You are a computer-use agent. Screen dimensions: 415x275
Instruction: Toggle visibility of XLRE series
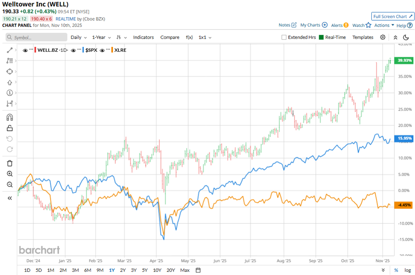[102, 50]
